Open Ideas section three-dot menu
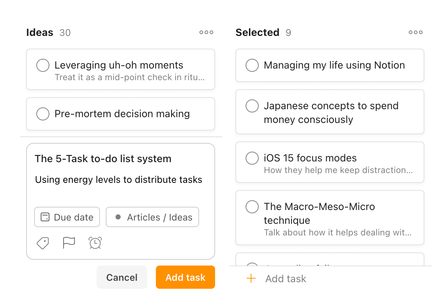This screenshot has height=296, width=436. coord(206,32)
